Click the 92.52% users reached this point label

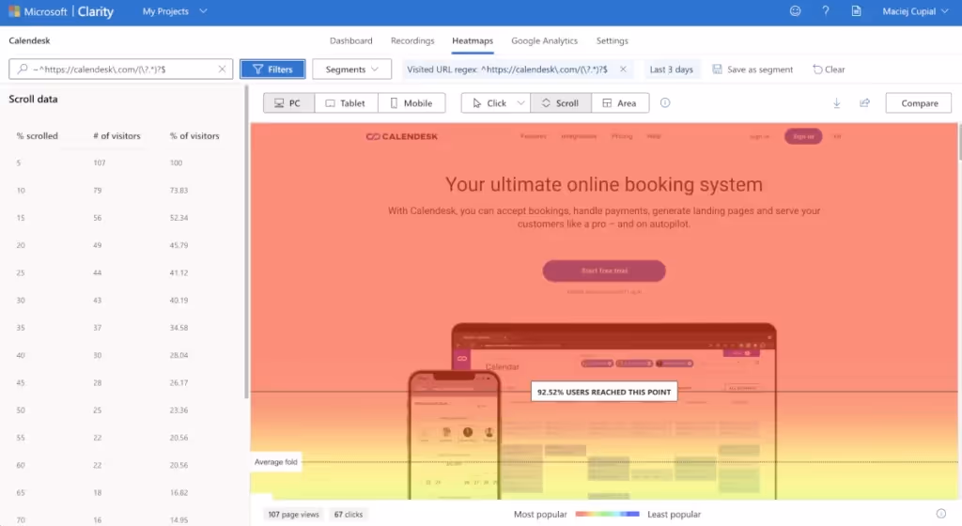pyautogui.click(x=604, y=392)
